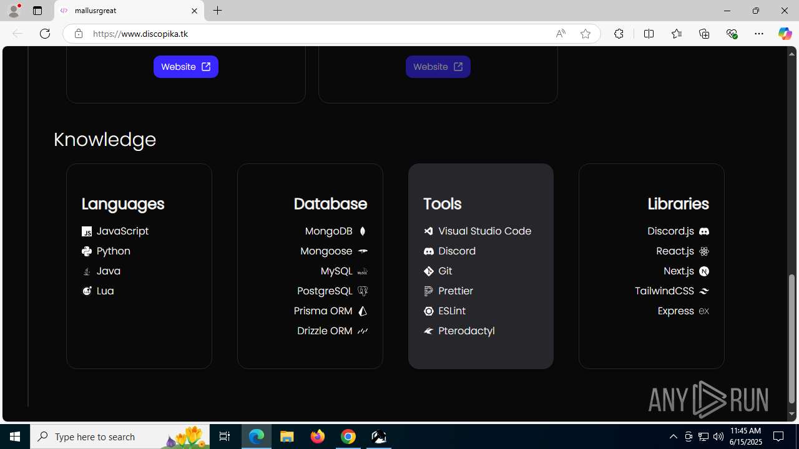Click the Git logo icon
The image size is (799, 449).
[x=428, y=271]
